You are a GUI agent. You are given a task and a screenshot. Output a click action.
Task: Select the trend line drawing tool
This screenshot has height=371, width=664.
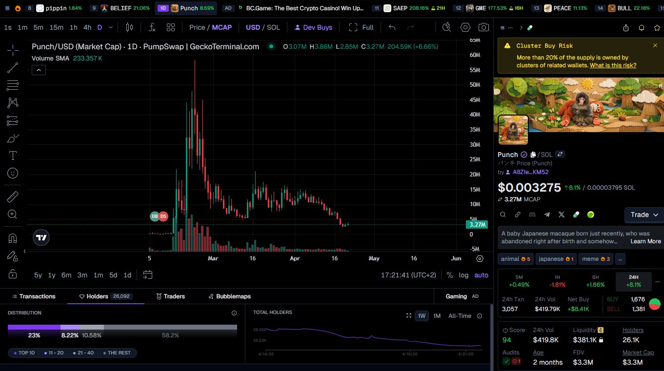pos(13,68)
